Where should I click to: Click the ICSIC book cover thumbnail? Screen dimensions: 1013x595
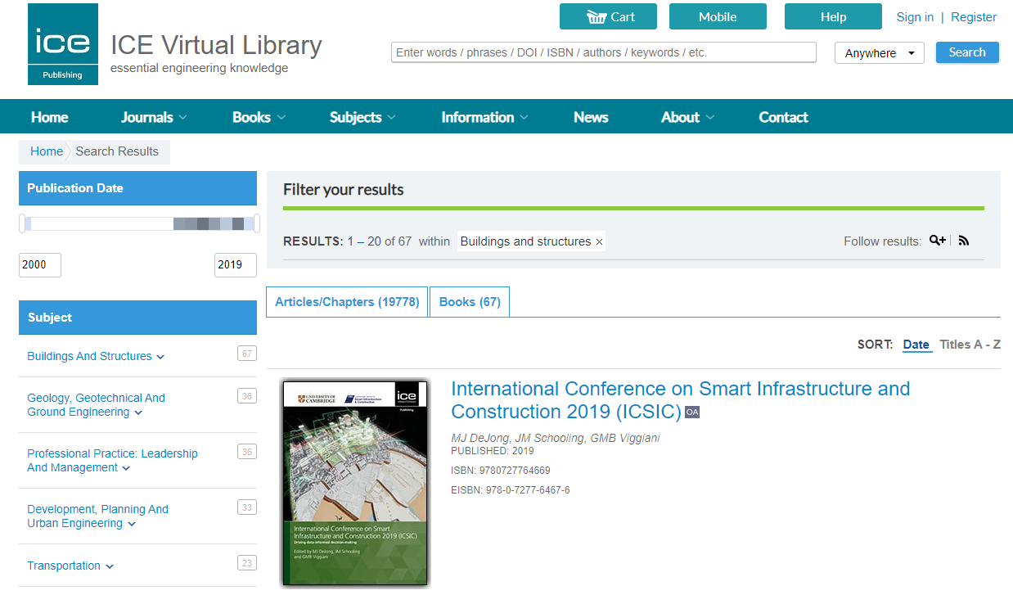[x=355, y=483]
